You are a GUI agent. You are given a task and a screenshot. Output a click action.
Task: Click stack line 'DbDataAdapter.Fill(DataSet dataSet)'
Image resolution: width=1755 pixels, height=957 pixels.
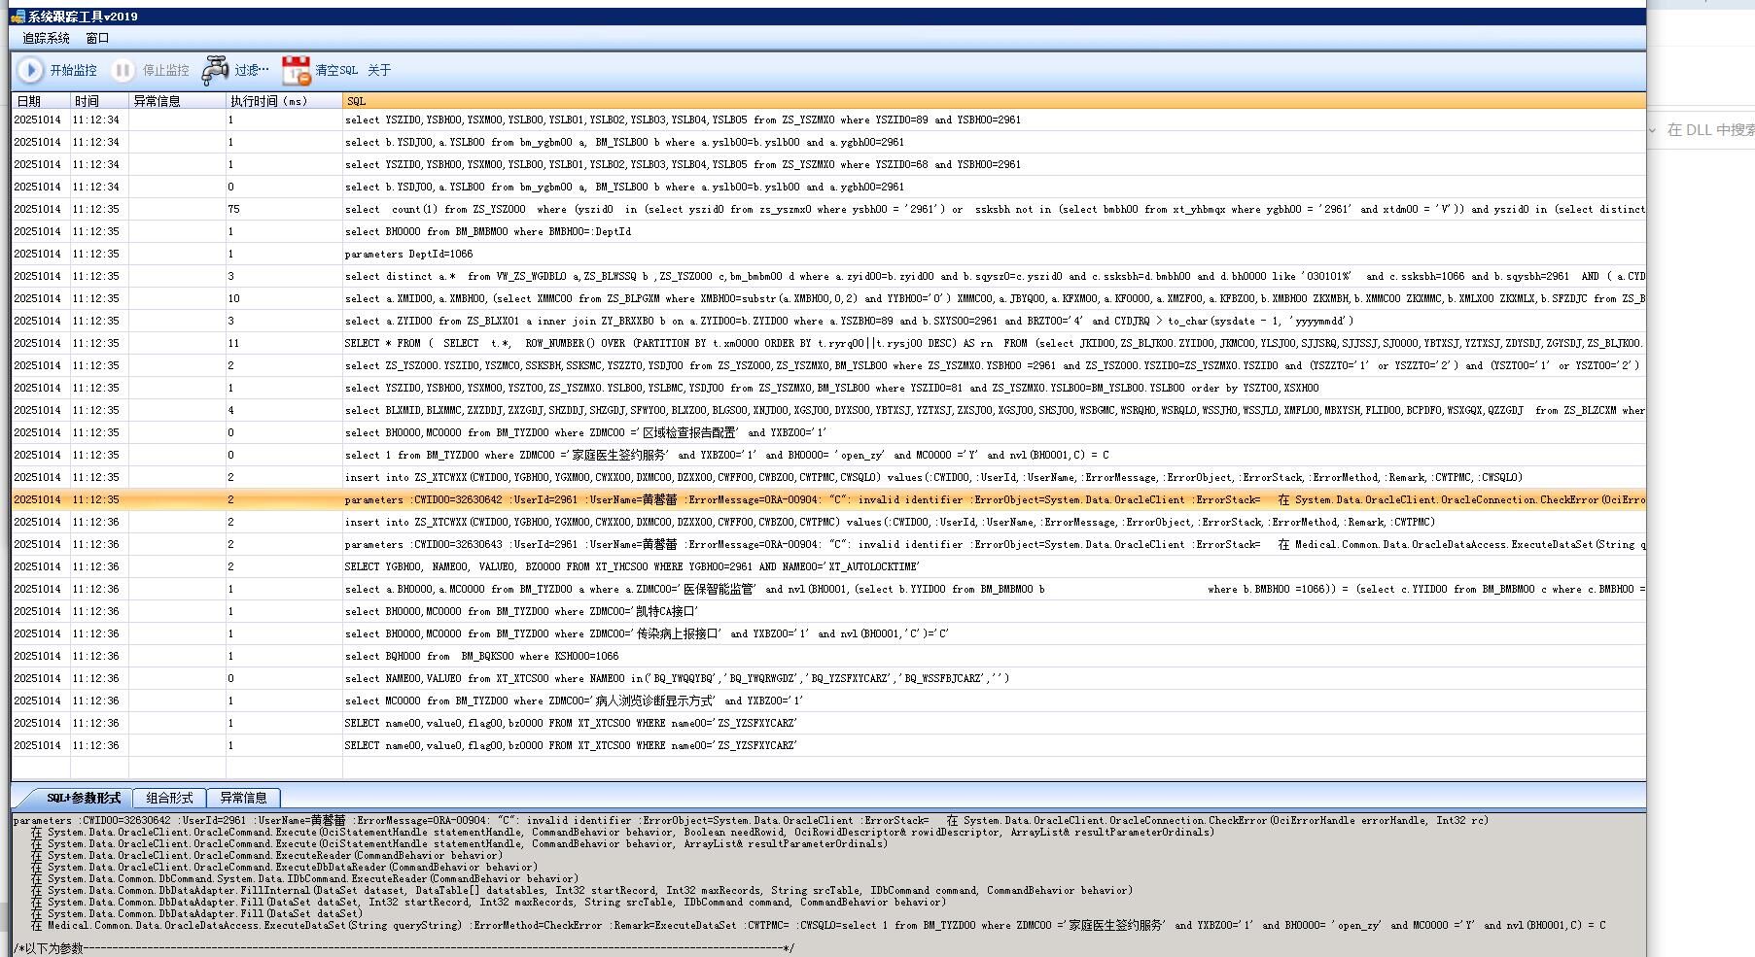coord(196,913)
